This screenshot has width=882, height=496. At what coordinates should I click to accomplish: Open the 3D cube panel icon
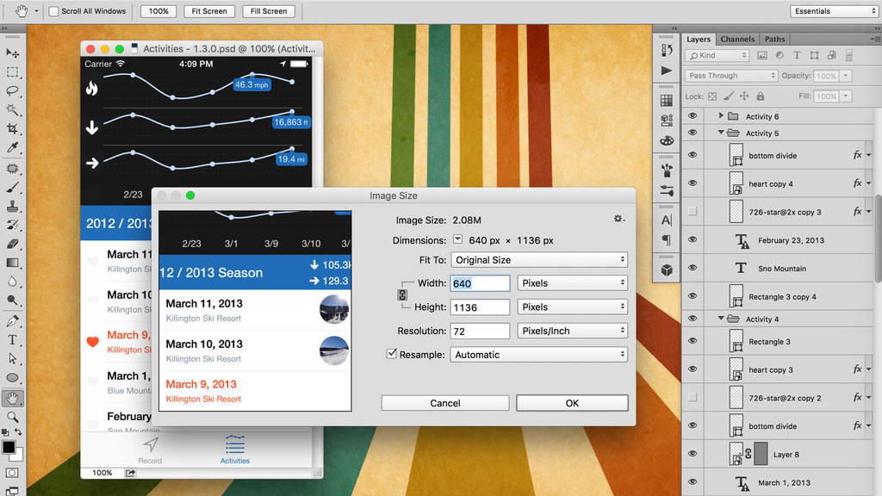pos(667,270)
